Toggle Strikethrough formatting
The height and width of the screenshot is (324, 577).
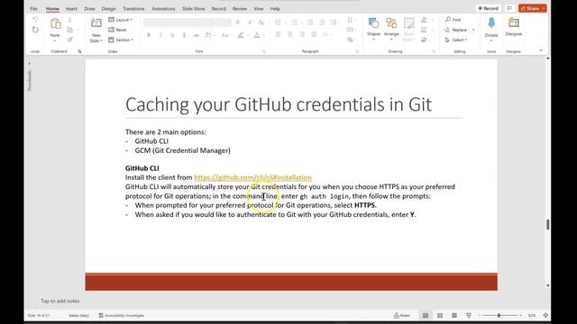[197, 35]
